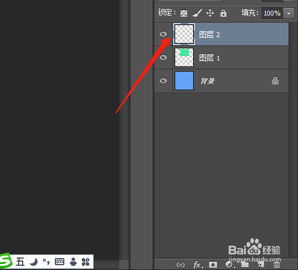
Task: Select the 图层 2 thumbnail
Action: click(x=184, y=34)
